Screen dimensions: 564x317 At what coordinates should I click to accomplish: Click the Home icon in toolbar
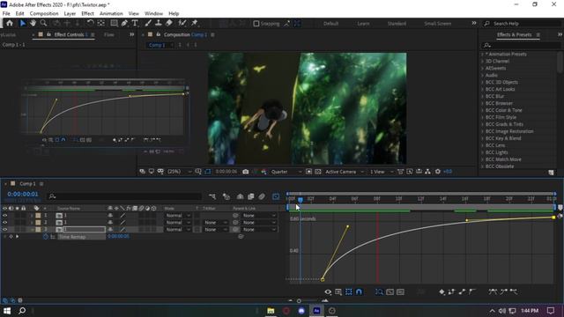click(x=10, y=23)
